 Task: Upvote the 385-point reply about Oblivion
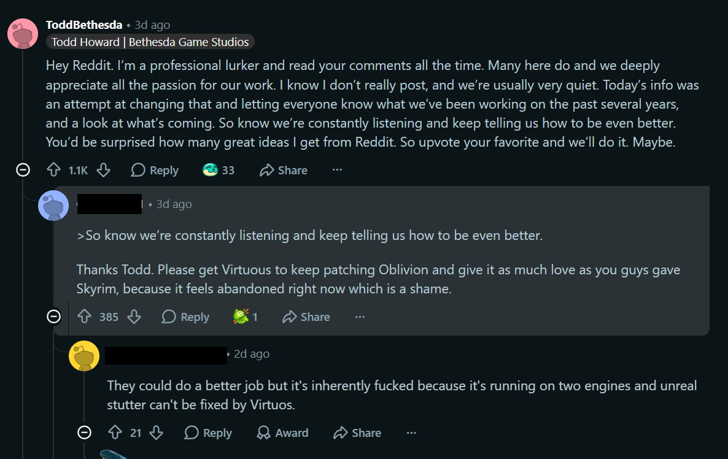tap(85, 317)
